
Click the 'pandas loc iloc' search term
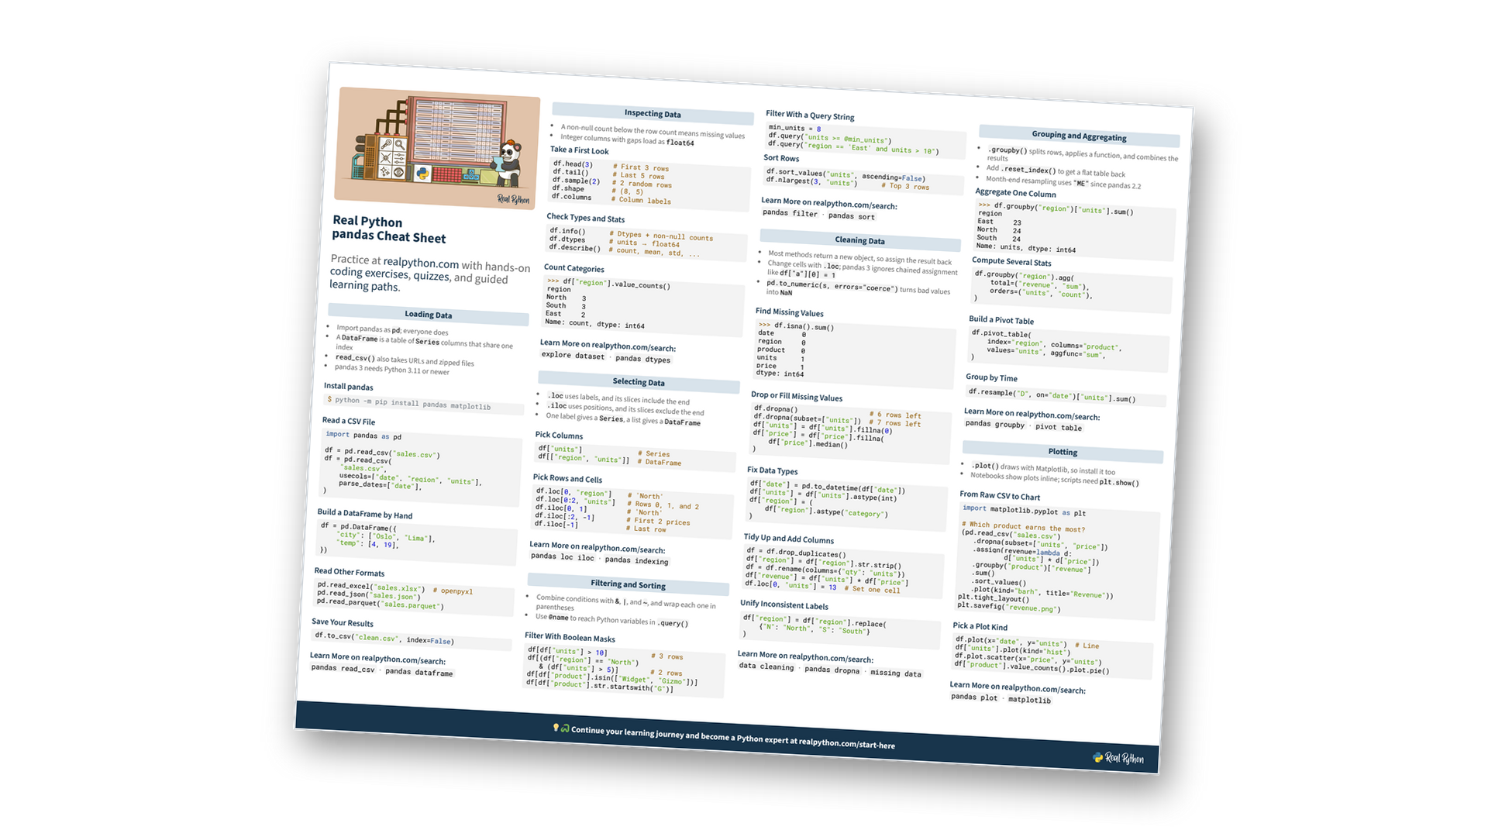point(562,557)
